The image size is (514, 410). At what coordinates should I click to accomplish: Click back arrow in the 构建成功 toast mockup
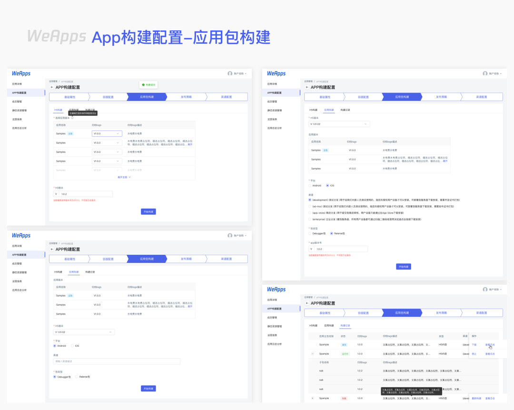52,87
